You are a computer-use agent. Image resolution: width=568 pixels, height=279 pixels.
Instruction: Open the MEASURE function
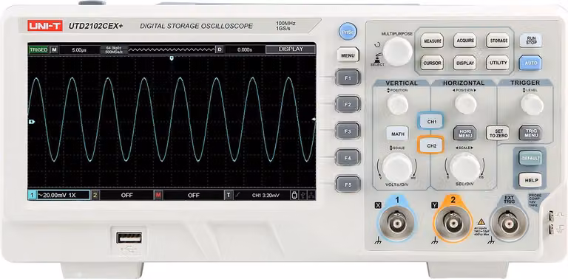point(432,41)
